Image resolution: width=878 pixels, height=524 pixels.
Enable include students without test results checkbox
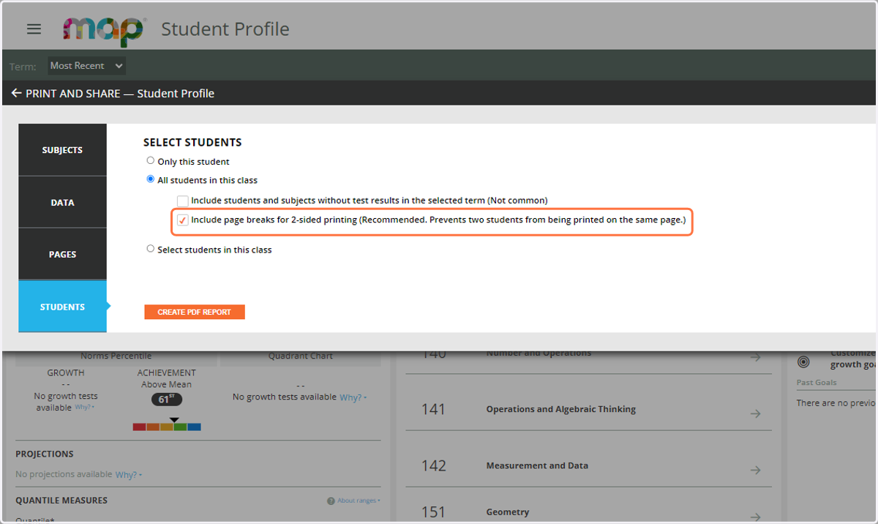[183, 201]
